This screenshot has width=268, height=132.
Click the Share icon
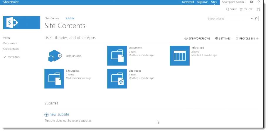tap(227, 9)
